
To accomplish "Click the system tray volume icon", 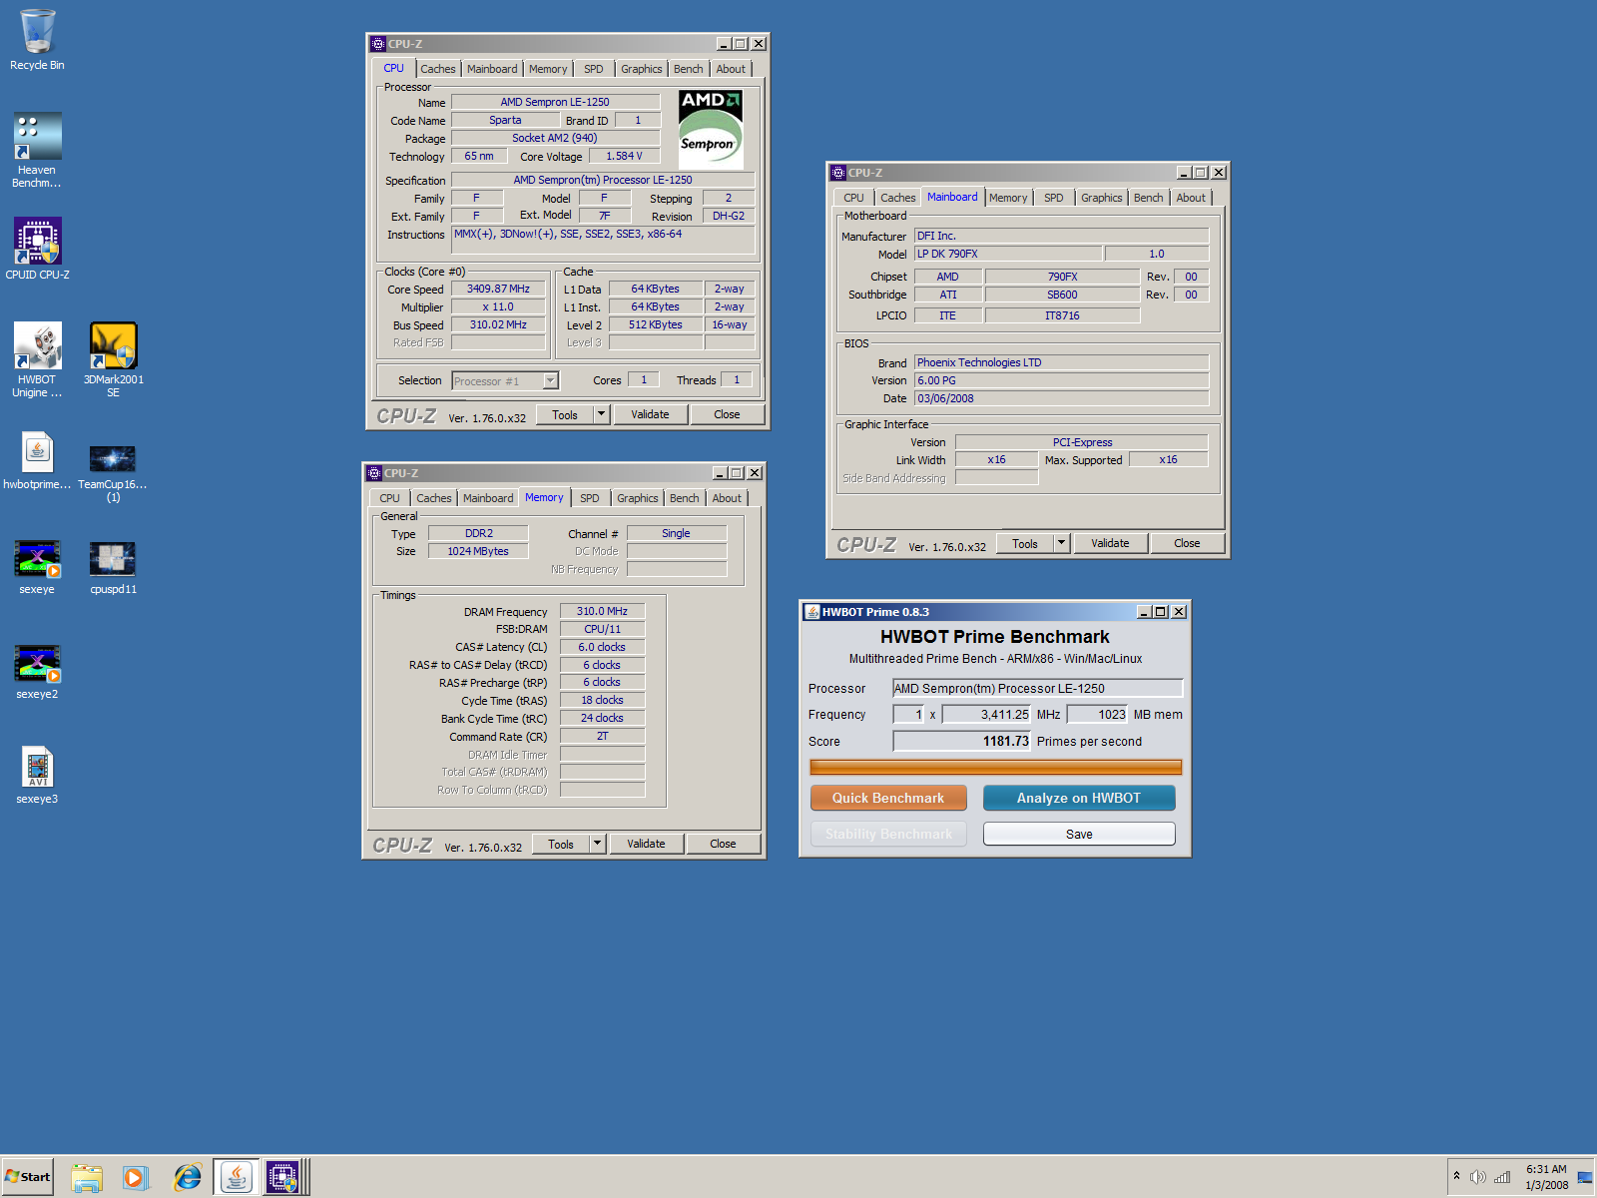I will (1478, 1177).
